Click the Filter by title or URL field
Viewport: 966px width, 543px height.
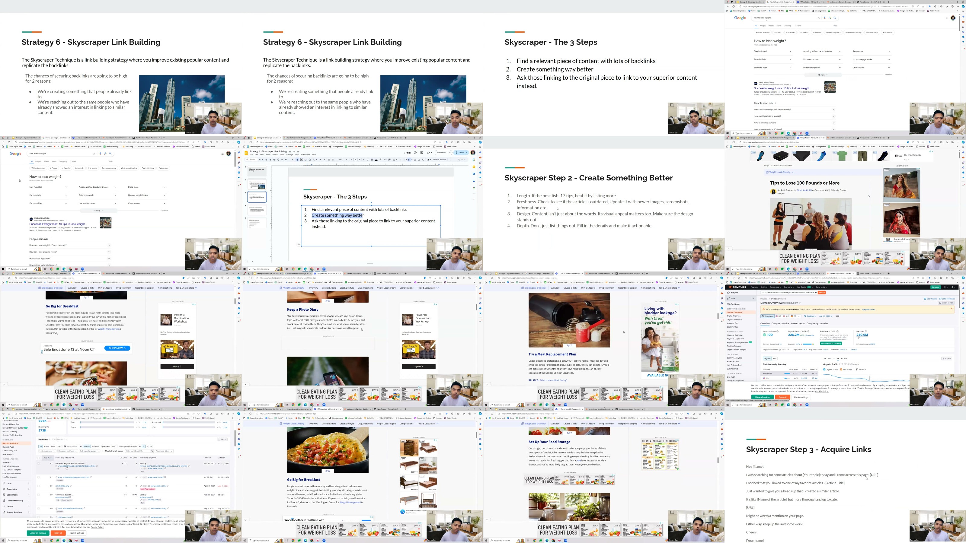tap(138, 451)
